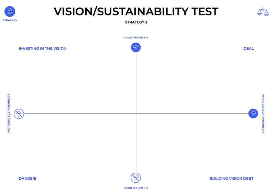Click the Improves Sustainability umbrella icon

point(253,114)
